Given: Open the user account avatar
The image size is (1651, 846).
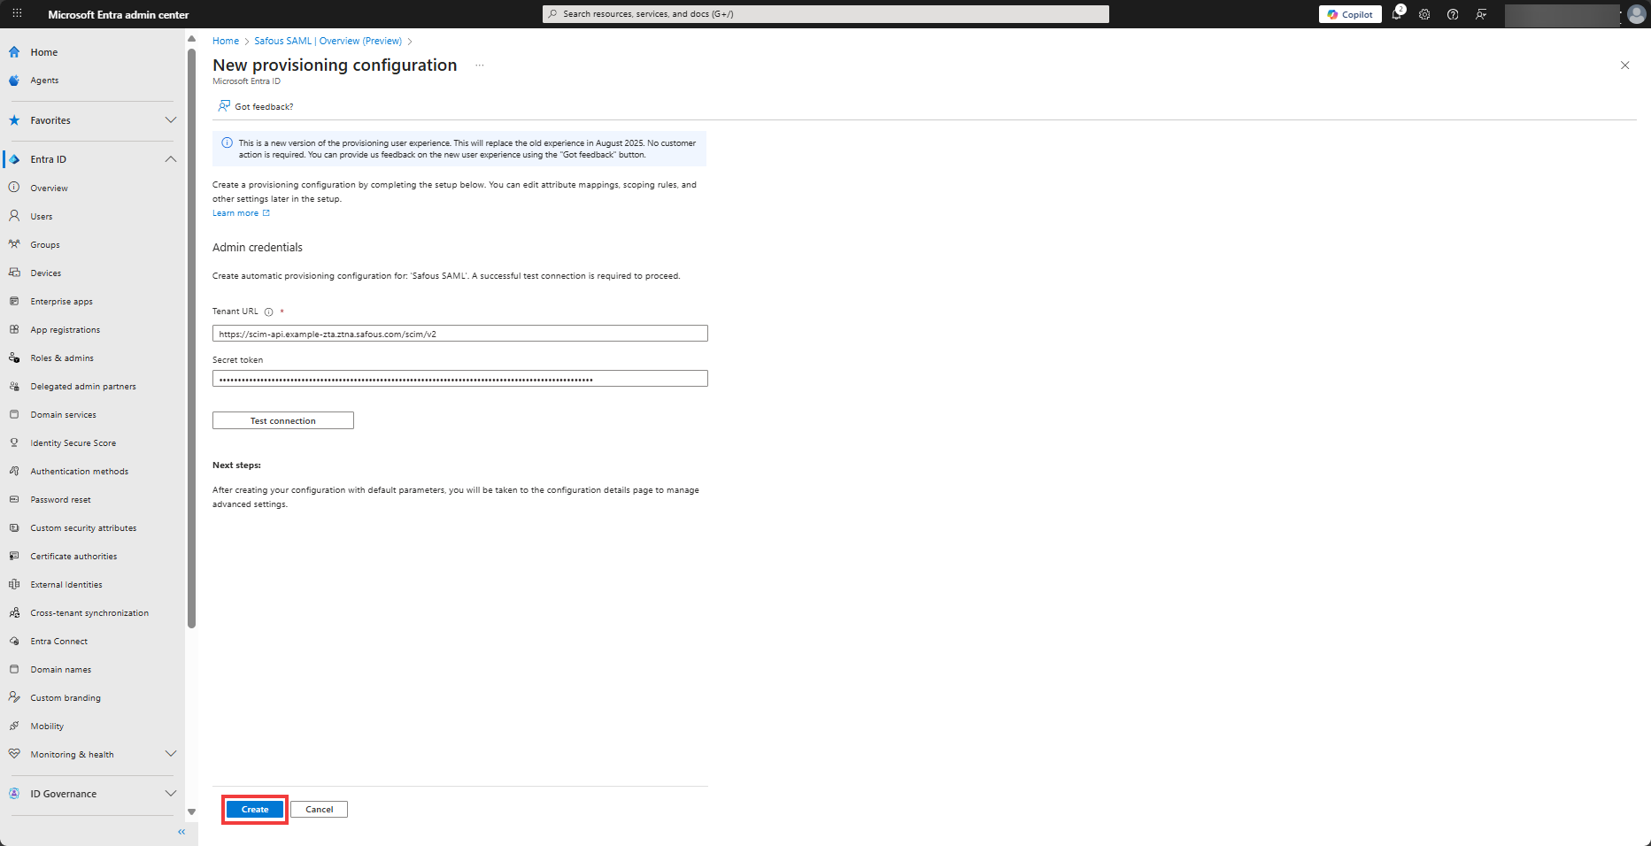Looking at the screenshot, I should [x=1636, y=14].
